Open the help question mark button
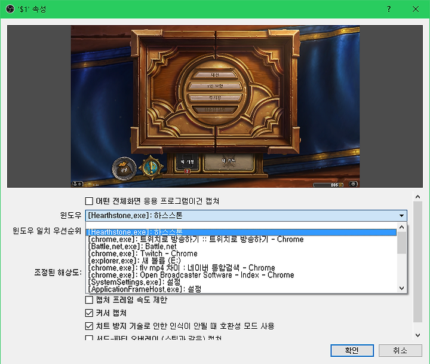 [x=389, y=9]
